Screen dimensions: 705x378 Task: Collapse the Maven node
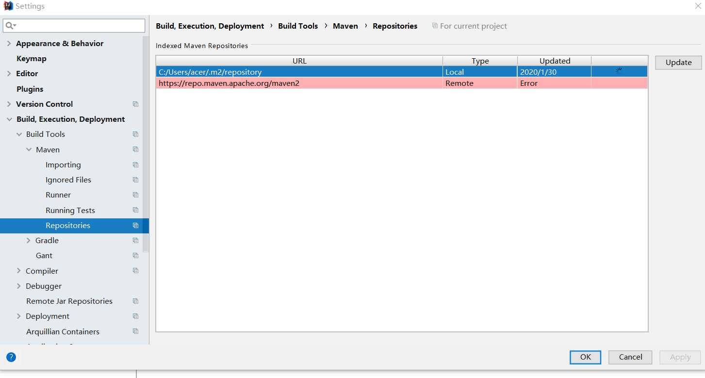(x=29, y=149)
